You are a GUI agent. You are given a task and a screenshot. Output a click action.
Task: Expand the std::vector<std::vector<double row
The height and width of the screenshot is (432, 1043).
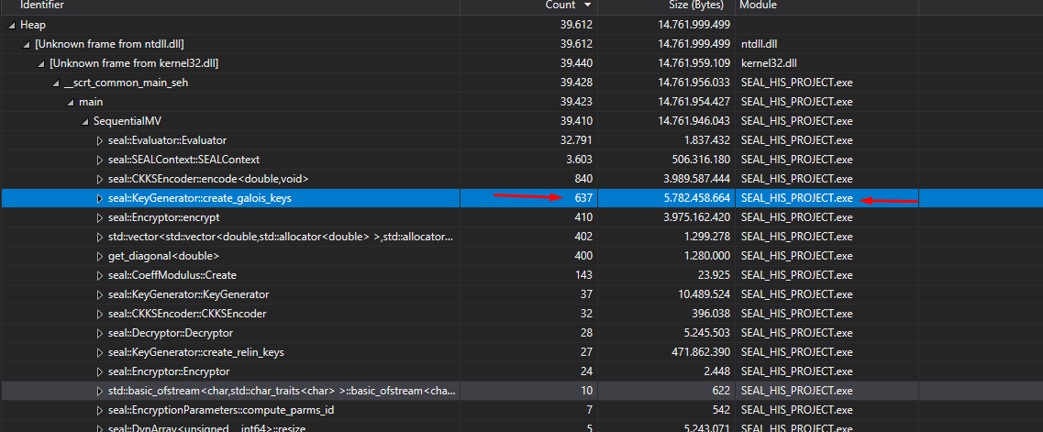(x=100, y=238)
